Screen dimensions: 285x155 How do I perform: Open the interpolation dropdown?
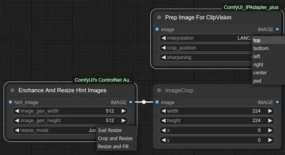pos(204,38)
